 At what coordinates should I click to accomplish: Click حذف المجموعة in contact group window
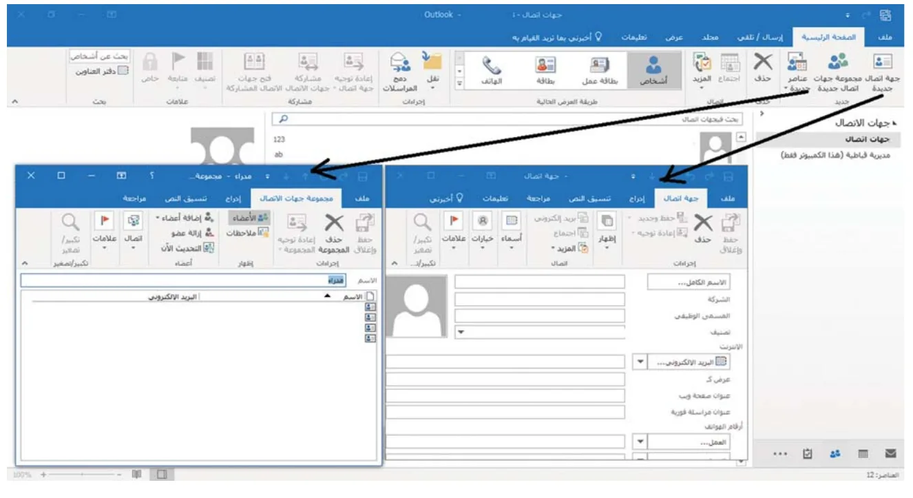pos(333,232)
